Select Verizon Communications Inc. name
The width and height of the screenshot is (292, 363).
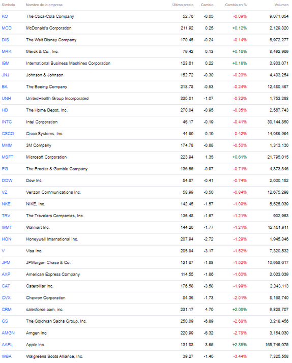tap(53, 192)
